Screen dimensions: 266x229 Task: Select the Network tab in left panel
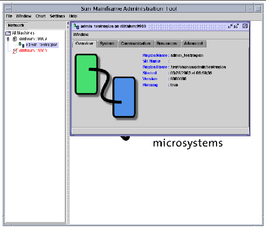[16, 25]
